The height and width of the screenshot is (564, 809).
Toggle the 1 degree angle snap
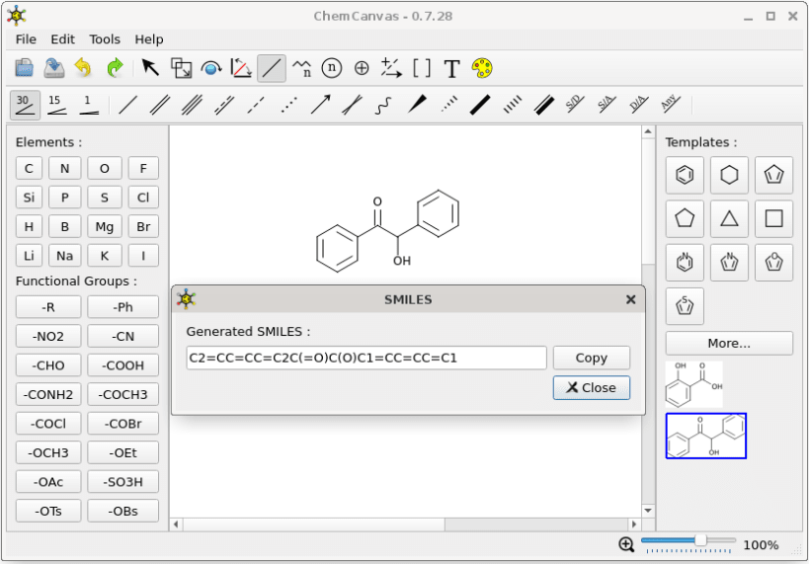point(89,105)
